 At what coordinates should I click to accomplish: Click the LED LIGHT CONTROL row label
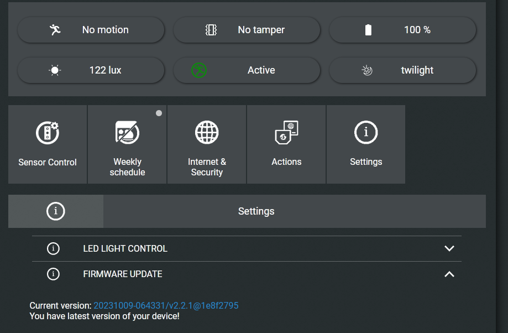tap(125, 248)
